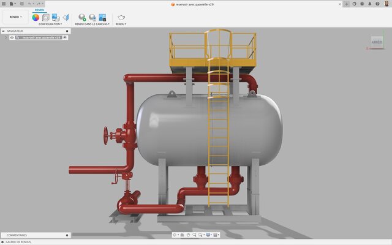The image size is (392, 245).
Task: Click the teapot Render icon
Action: [121, 17]
